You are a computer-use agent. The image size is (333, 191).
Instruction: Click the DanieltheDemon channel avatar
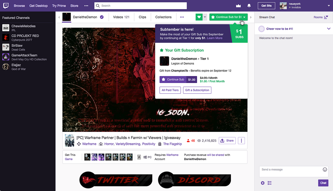[66, 17]
